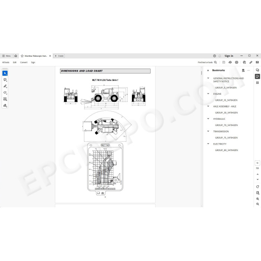Image resolution: width=261 pixels, height=261 pixels.
Task: Collapse the GENERAL INSTRUCTIONS AND SAFETY NOTICE bookmark
Action: [x=208, y=78]
